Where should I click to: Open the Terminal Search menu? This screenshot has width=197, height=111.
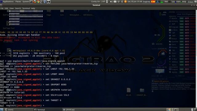coord(18,8)
